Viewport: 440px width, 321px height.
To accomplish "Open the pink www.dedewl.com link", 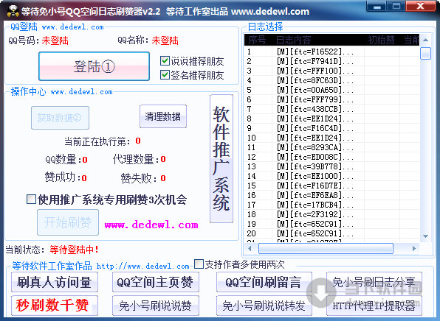I will coord(151,225).
